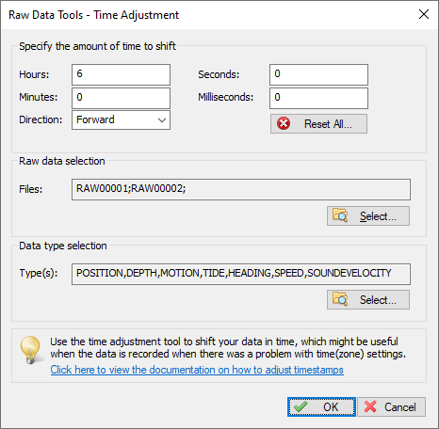Click the Seconds input field

318,74
